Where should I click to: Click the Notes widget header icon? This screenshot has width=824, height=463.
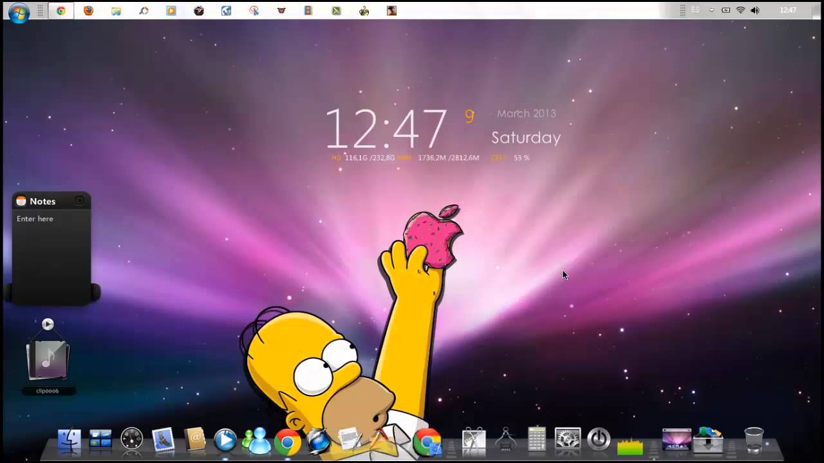tap(21, 201)
